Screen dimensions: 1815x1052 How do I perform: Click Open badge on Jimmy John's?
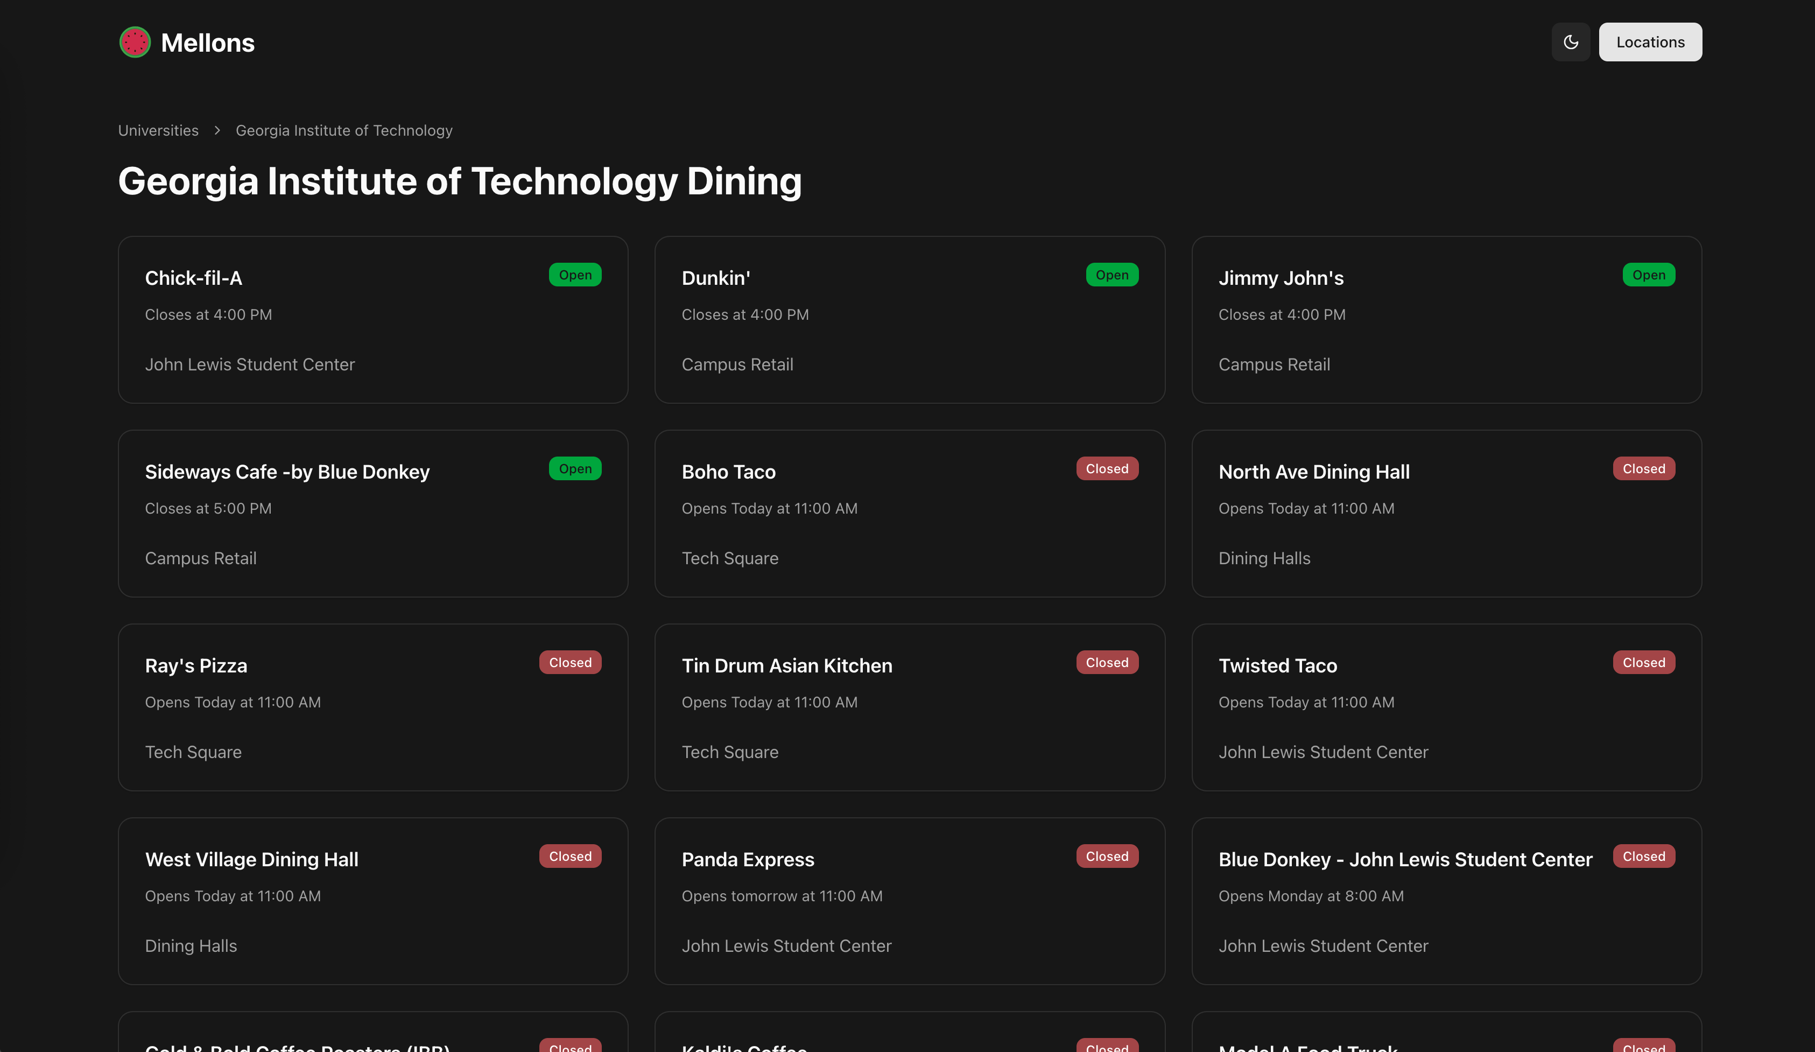tap(1648, 275)
